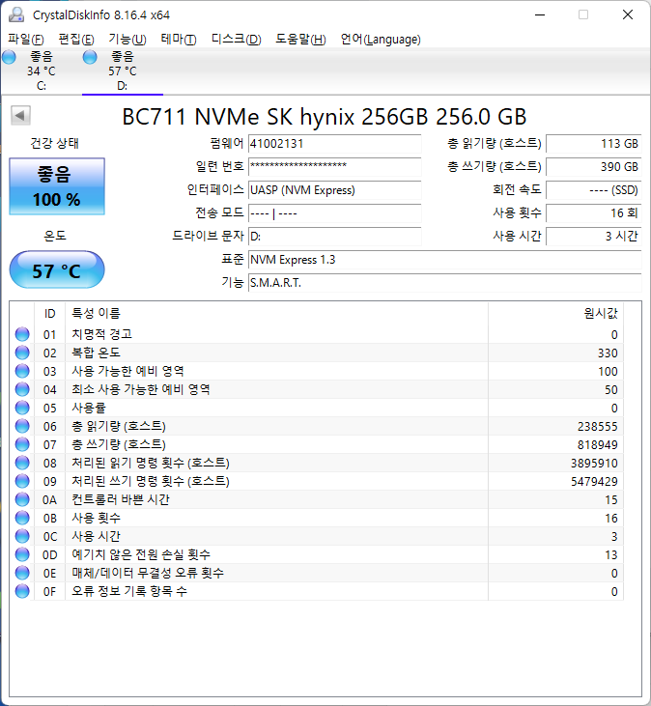Click the status orb of attribute 0D
The width and height of the screenshot is (651, 706).
tap(22, 554)
